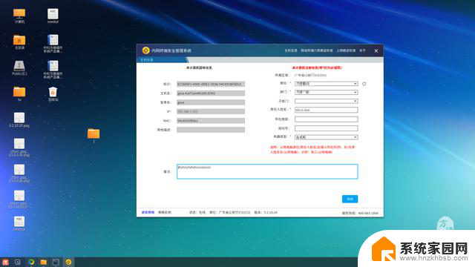The height and width of the screenshot is (267, 475).
Task: Open the 关于 about menu
Action: pyautogui.click(x=363, y=50)
